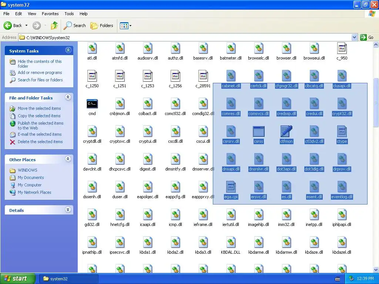
Task: Click E-mail the selected items
Action: click(40, 134)
